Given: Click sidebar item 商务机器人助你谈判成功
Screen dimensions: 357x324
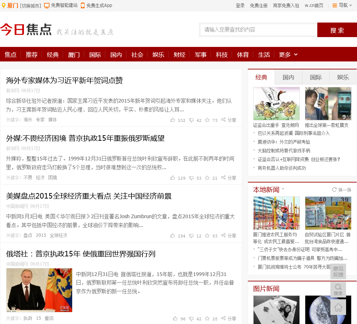Looking at the screenshot, I should [x=282, y=168].
